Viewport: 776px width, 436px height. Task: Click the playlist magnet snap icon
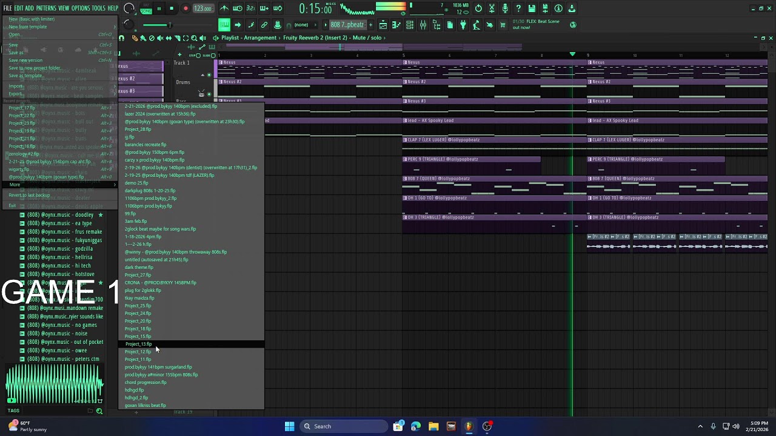click(121, 38)
